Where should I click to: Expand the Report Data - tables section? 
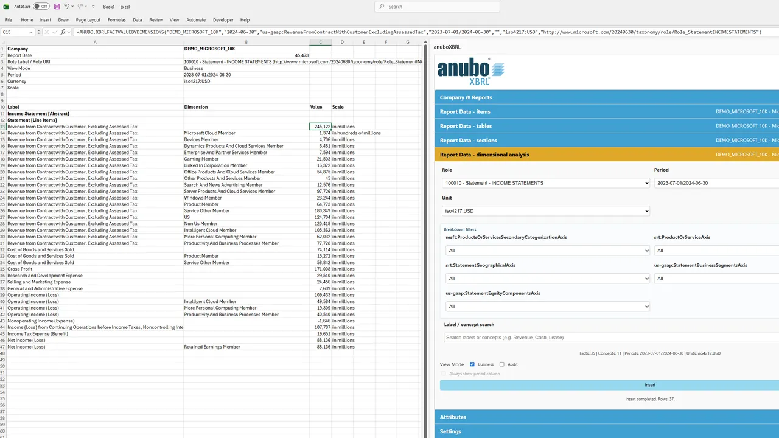607,126
